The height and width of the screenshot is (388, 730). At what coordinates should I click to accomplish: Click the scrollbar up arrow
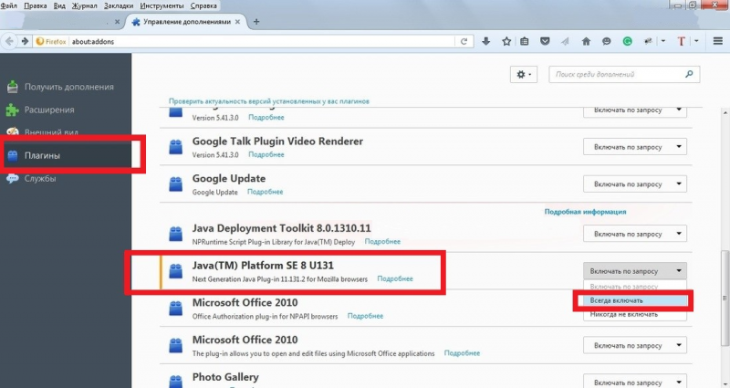tap(725, 112)
